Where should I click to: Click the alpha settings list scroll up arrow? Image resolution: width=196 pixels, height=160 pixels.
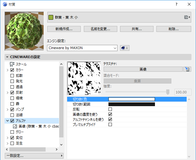coord(189,99)
